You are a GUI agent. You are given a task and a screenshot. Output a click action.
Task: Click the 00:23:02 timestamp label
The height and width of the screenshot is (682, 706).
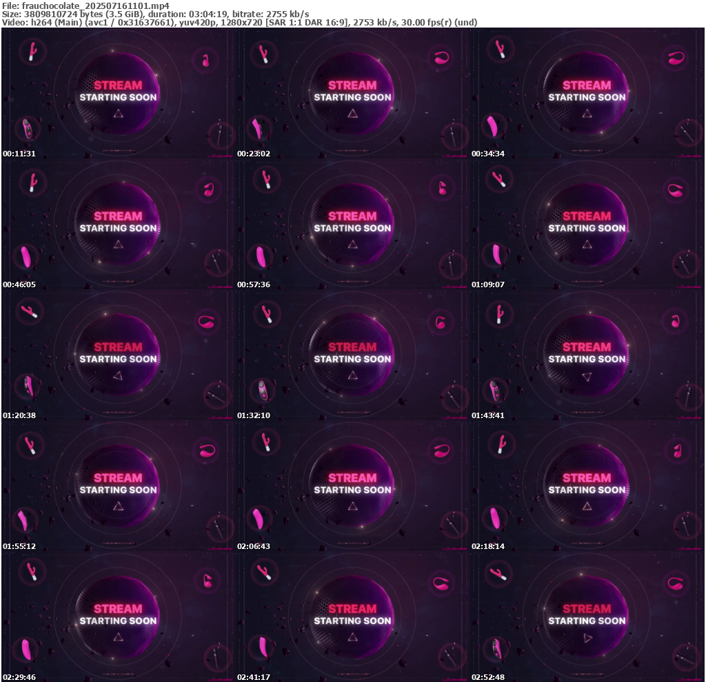(254, 154)
